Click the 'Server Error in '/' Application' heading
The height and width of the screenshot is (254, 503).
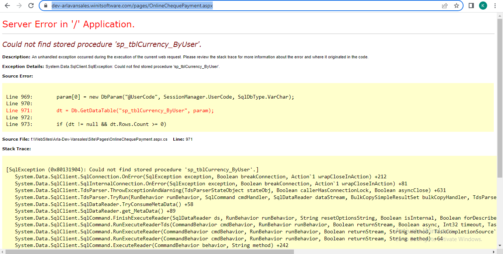(69, 24)
